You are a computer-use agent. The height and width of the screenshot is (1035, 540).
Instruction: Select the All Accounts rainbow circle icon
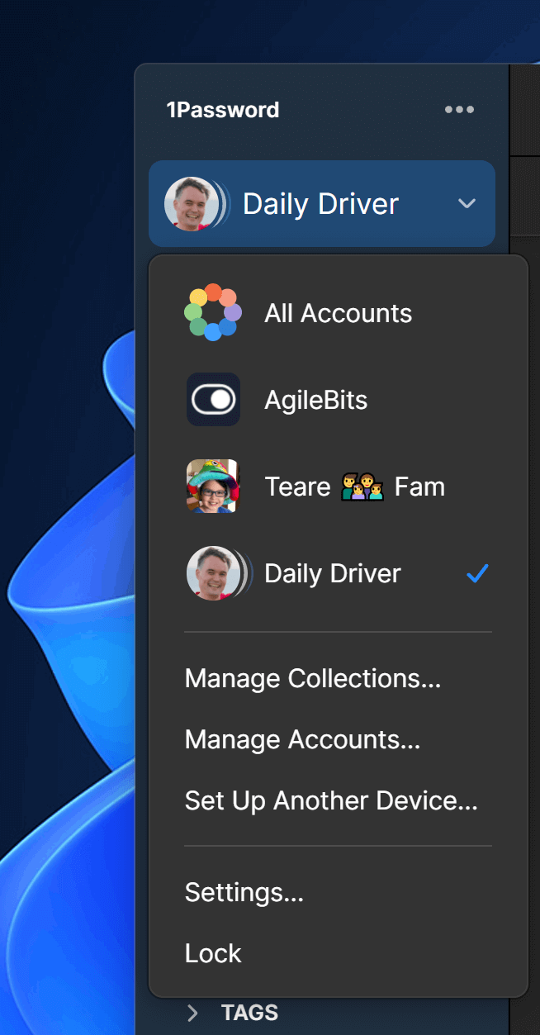pos(213,313)
